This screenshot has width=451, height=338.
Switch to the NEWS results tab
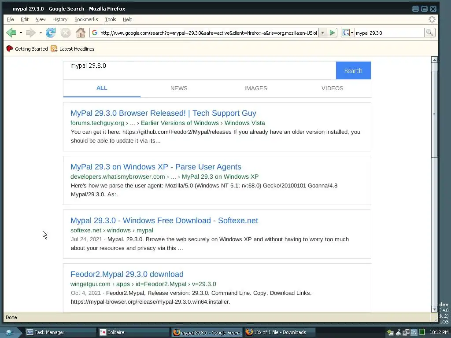point(179,88)
